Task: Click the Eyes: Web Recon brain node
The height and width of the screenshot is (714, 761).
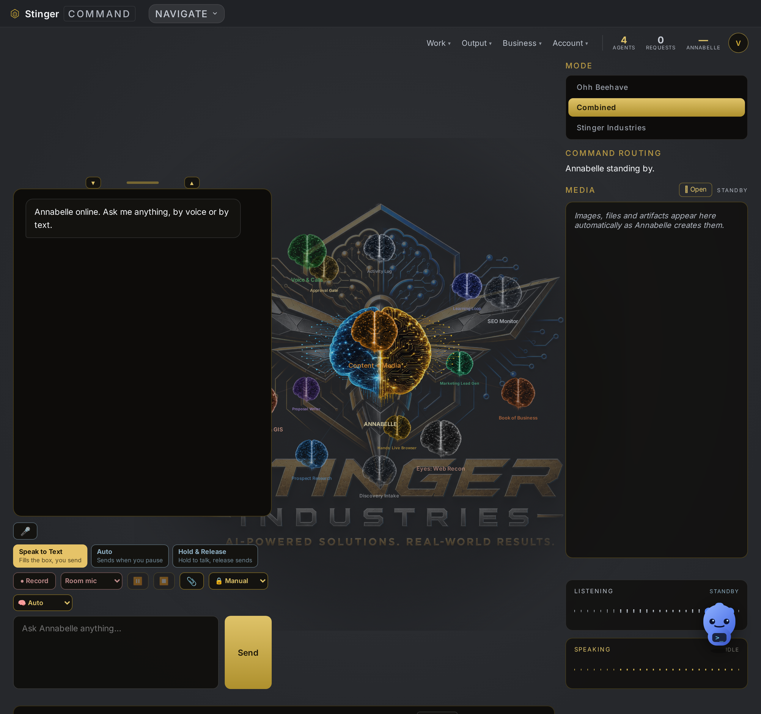Action: (441, 439)
